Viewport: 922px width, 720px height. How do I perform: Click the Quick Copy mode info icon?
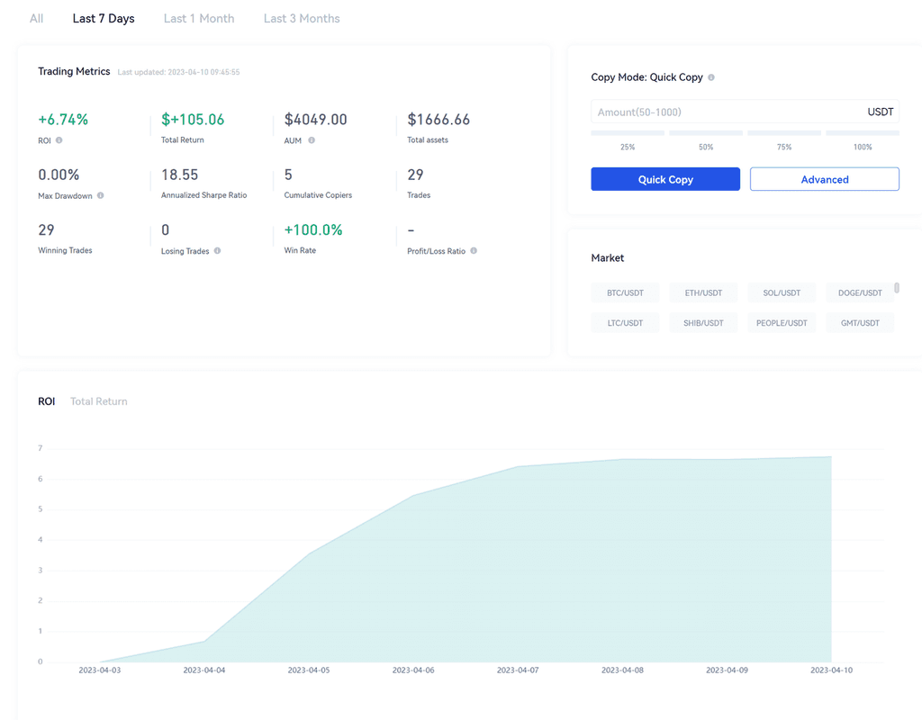711,77
